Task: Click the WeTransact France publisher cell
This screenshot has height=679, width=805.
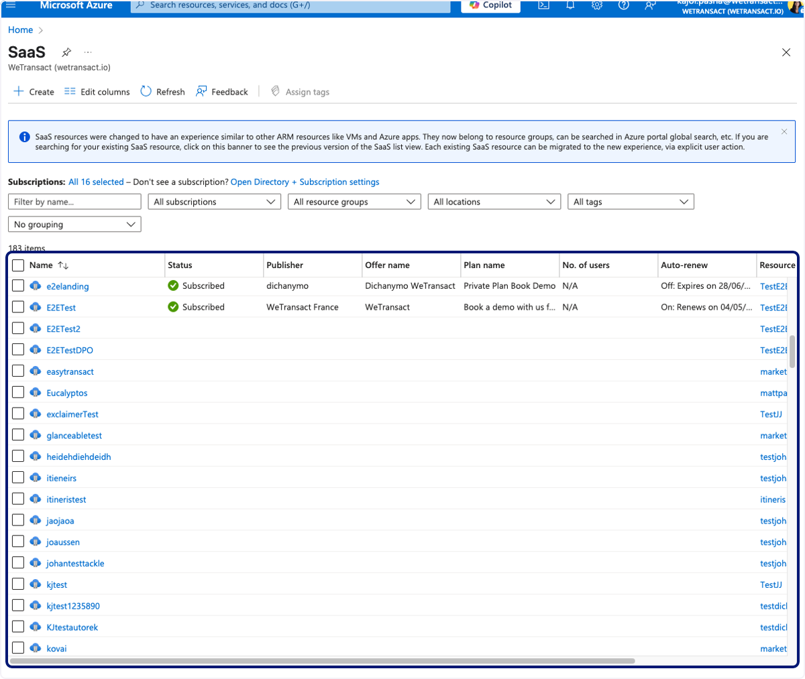Action: tap(303, 307)
